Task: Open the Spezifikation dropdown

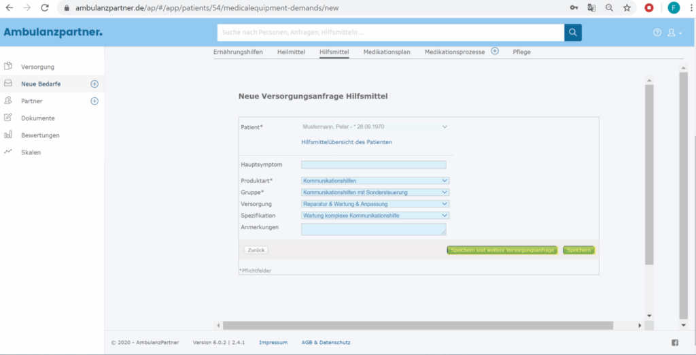Action: (x=375, y=216)
